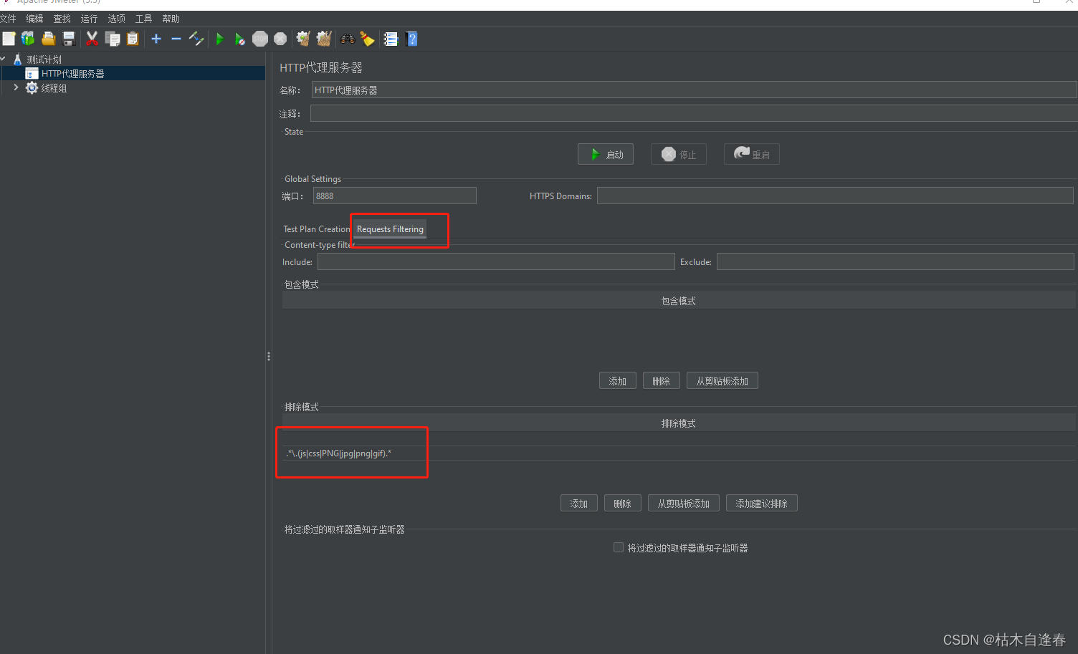This screenshot has height=654, width=1078.
Task: Click the 排除模式 table column header
Action: 679,423
